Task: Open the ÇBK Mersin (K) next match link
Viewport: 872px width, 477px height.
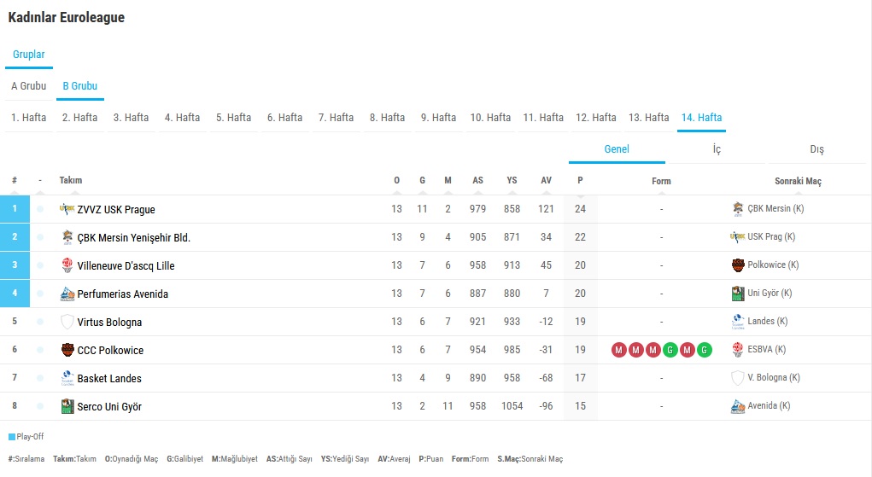Action: coord(775,209)
